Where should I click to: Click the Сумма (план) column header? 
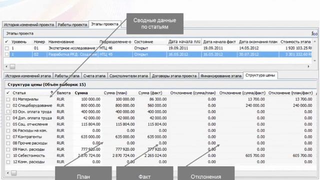[x=115, y=93]
